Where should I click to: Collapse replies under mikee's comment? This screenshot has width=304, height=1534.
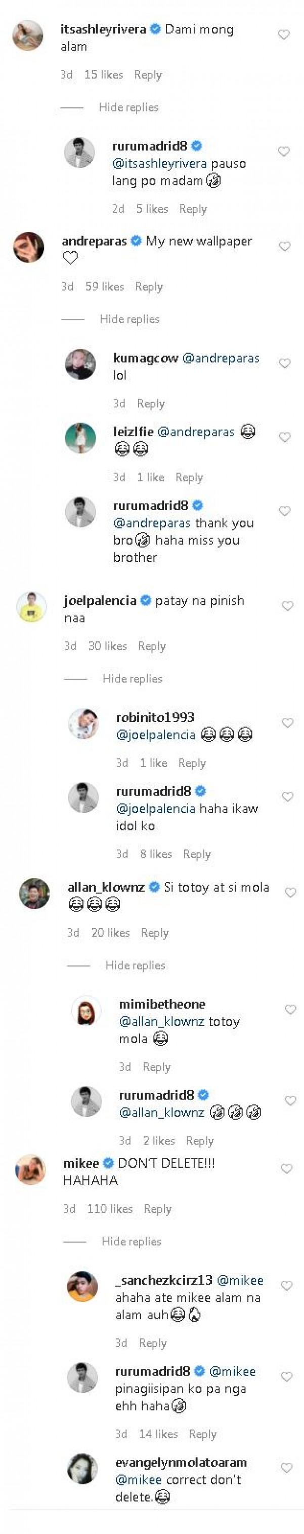click(x=132, y=1242)
